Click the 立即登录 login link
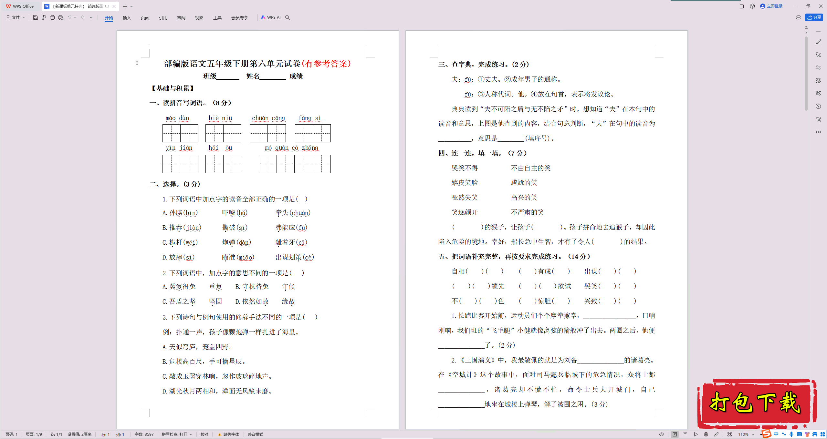Screen dimensions: 827x439 click(x=771, y=6)
